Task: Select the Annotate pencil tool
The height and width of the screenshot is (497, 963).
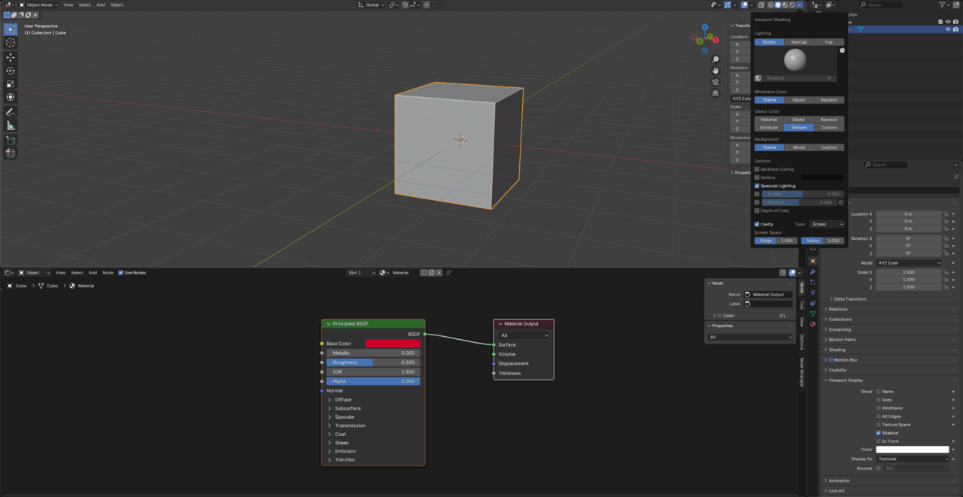Action: 11,112
